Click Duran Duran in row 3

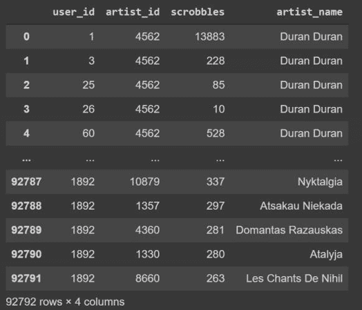pos(311,109)
